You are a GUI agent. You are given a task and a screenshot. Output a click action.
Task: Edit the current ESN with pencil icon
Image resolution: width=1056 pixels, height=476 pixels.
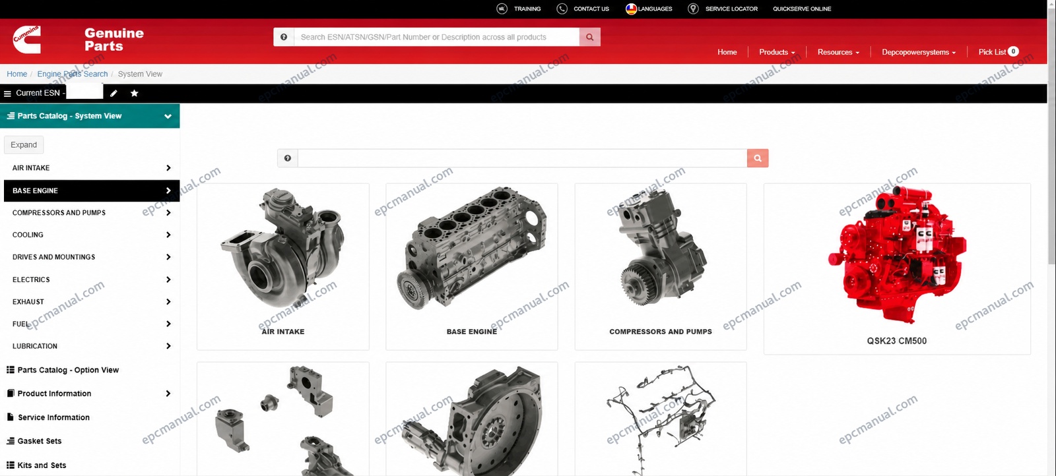[x=114, y=93]
